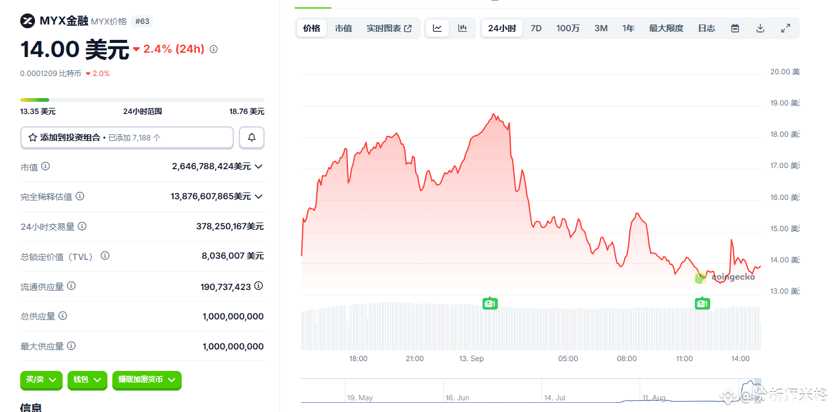Click the 18.76 美元 high value
The image size is (833, 412).
pyautogui.click(x=247, y=112)
